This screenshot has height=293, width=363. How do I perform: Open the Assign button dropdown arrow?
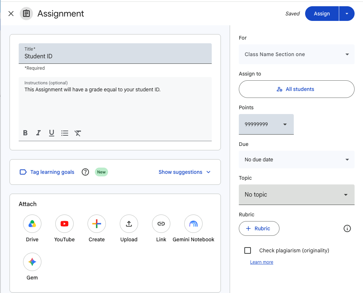347,14
